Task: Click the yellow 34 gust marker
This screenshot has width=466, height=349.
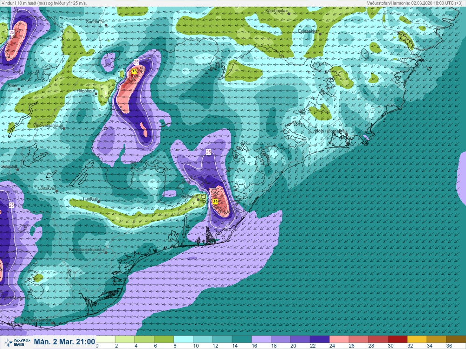Action: coord(215,202)
